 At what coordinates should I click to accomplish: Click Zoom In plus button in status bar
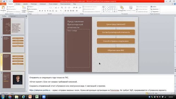(172, 94)
